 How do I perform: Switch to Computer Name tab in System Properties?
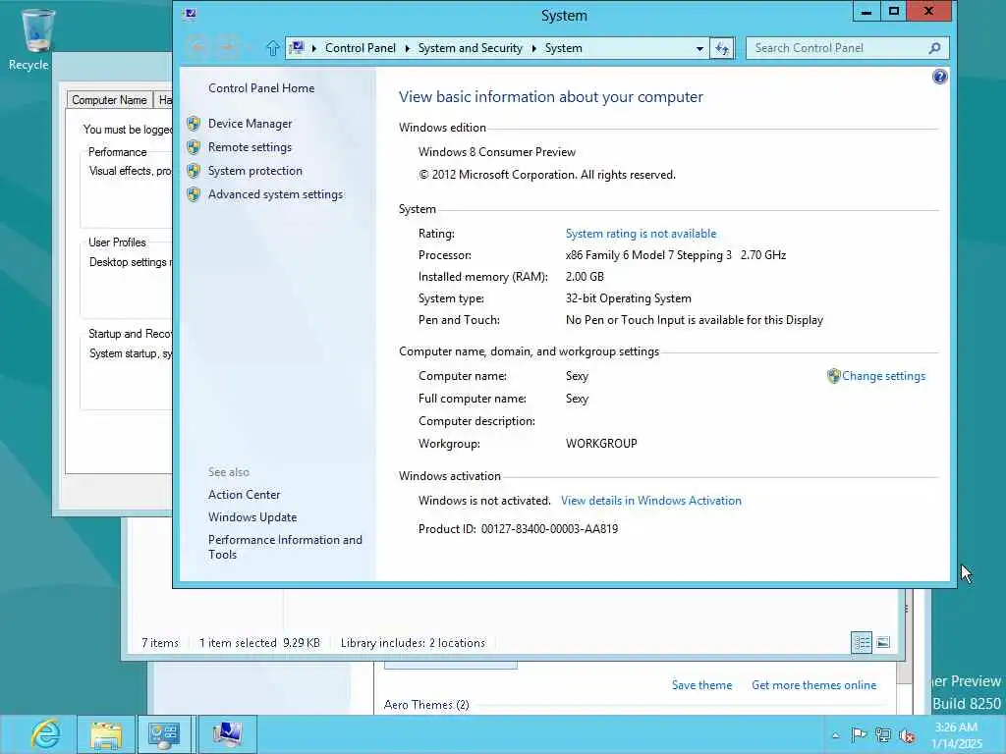click(110, 100)
